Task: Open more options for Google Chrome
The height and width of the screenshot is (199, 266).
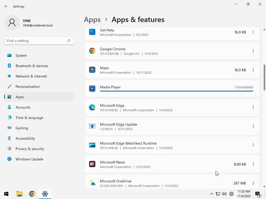Action: point(253,51)
